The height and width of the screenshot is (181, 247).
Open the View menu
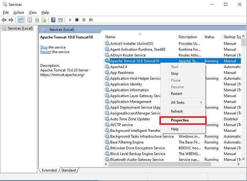(33, 13)
